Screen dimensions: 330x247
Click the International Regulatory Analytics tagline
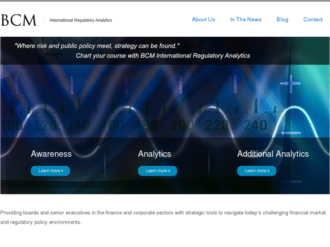(x=81, y=20)
